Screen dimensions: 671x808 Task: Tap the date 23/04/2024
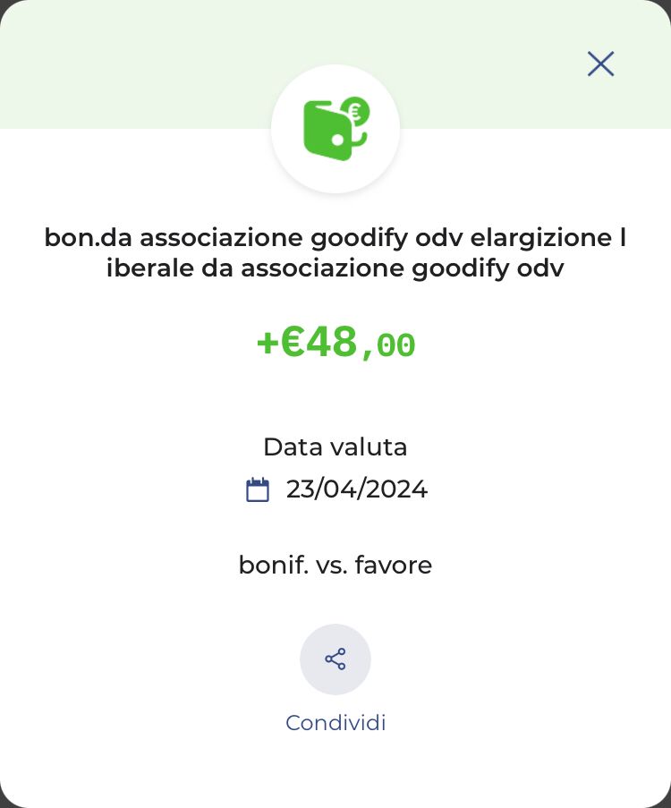click(356, 489)
